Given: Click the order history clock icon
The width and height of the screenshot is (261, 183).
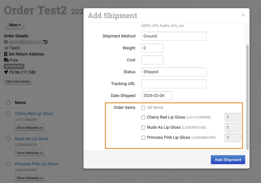Looking at the screenshot, I should (x=46, y=42).
